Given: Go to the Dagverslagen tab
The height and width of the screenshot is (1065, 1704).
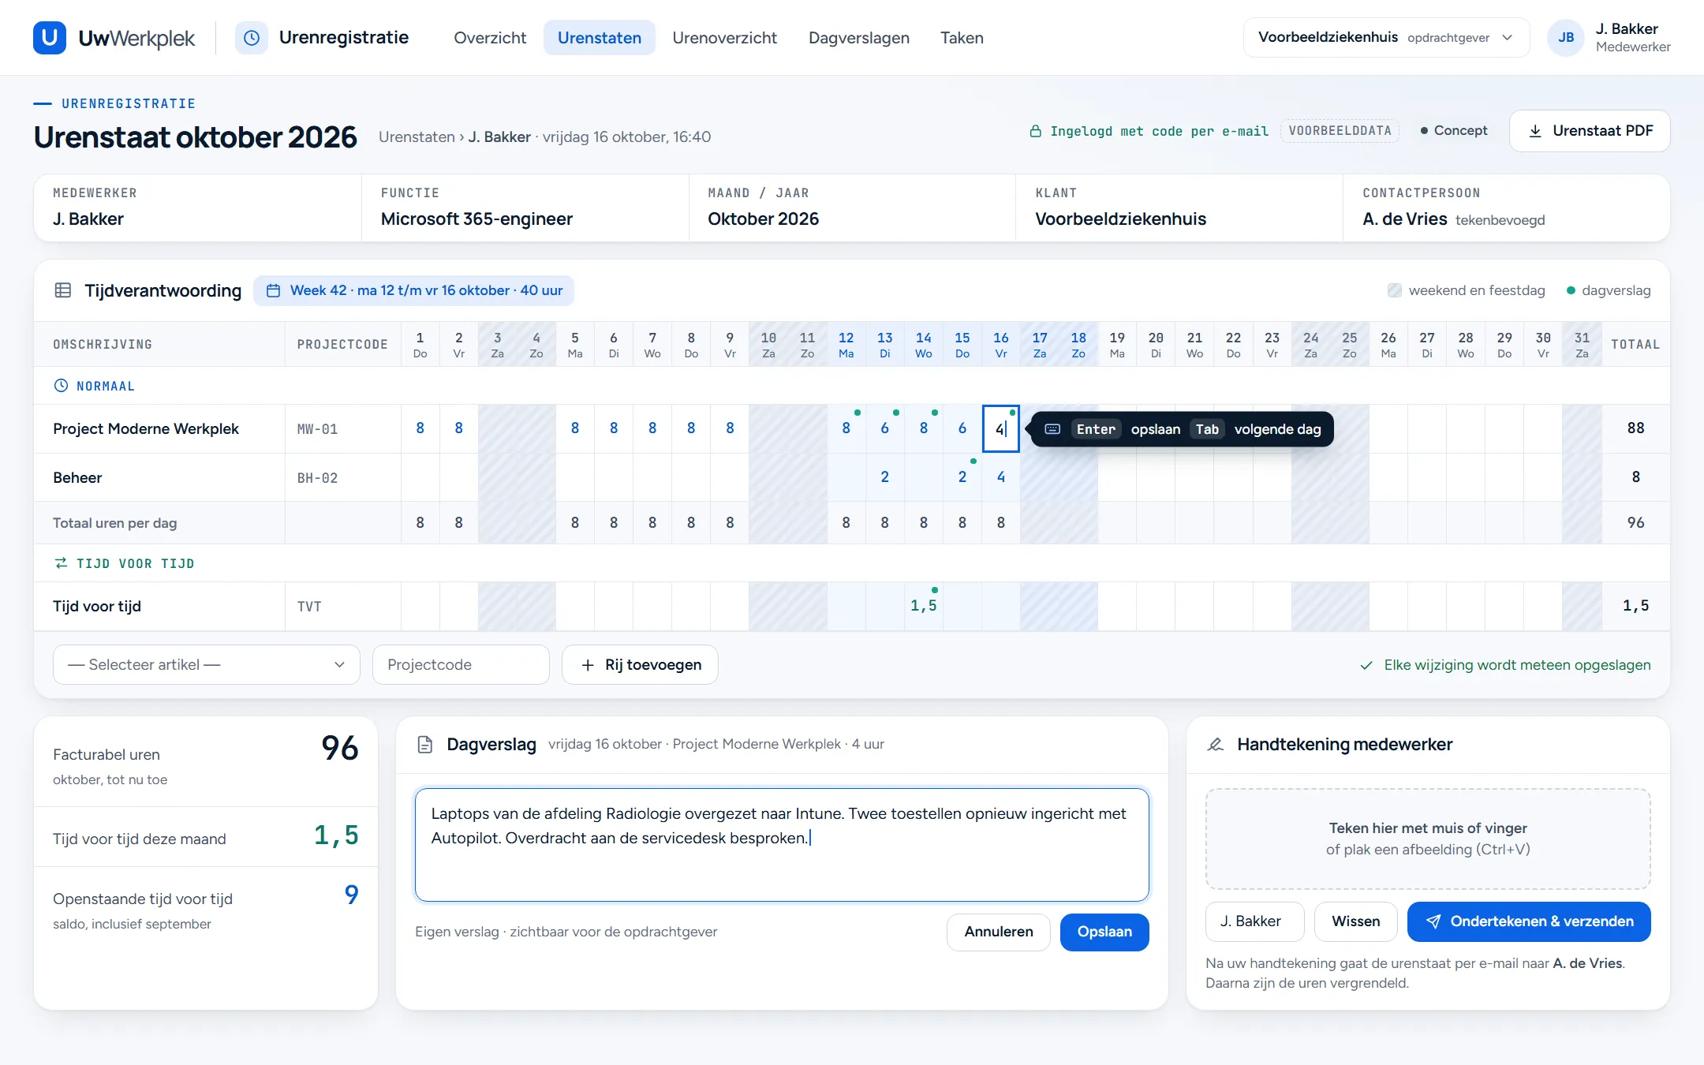Looking at the screenshot, I should tap(858, 38).
